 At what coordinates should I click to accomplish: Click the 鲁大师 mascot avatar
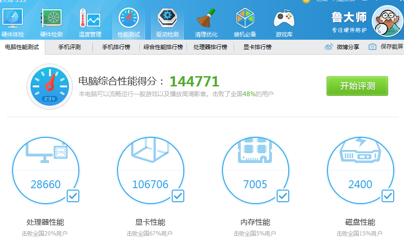(388, 21)
